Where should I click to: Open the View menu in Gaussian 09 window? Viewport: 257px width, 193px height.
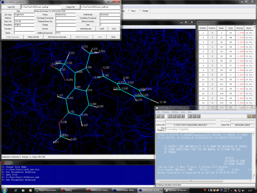click(183, 112)
